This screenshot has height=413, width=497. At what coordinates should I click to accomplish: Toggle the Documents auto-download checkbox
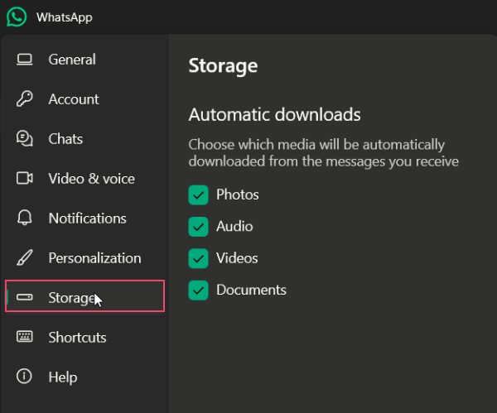[199, 291]
